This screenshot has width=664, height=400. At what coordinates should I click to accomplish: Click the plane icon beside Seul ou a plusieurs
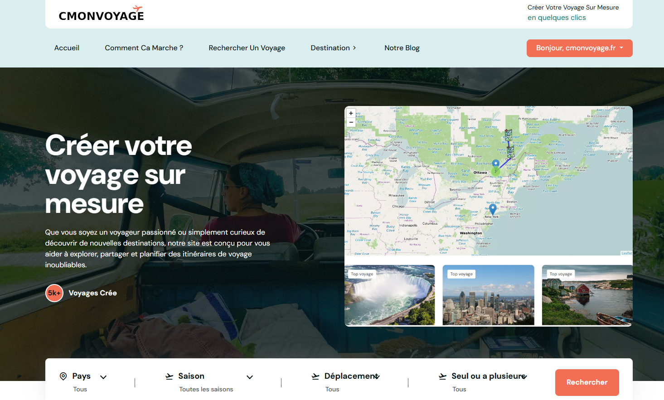(x=443, y=376)
